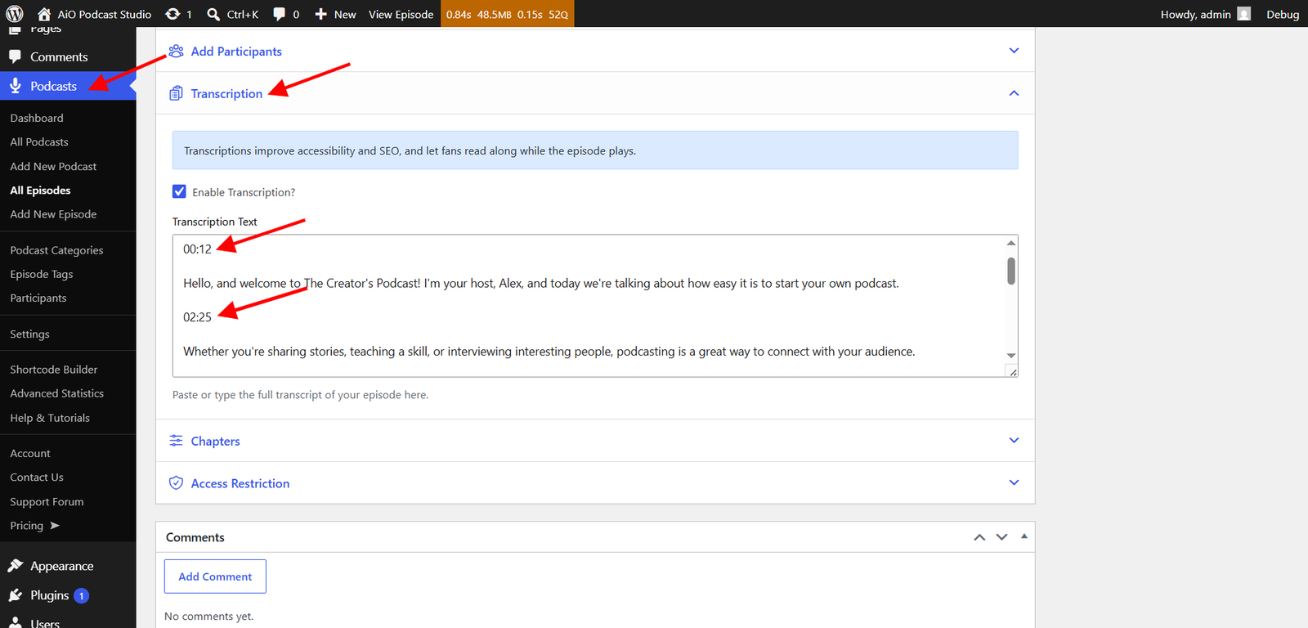1308x628 pixels.
Task: Click the home icon beside AiO Podcast Studio
Action: point(44,14)
